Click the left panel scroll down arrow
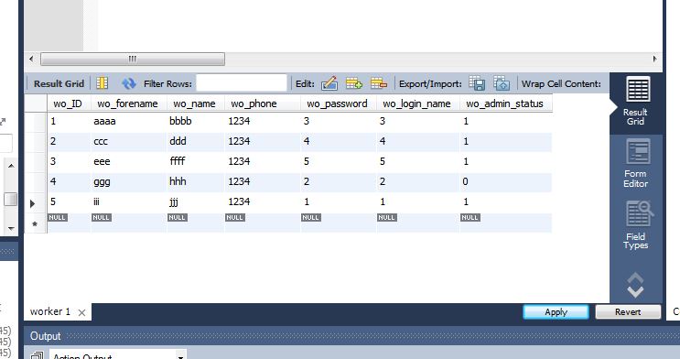Image resolution: width=680 pixels, height=359 pixels. (11, 228)
